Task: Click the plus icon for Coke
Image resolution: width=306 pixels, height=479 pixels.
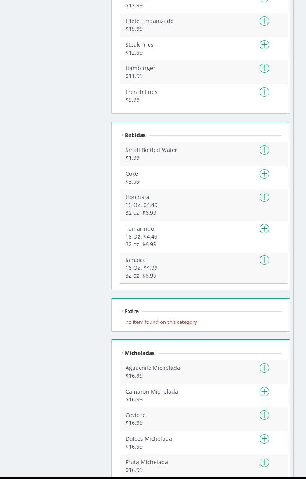Action: pos(264,174)
